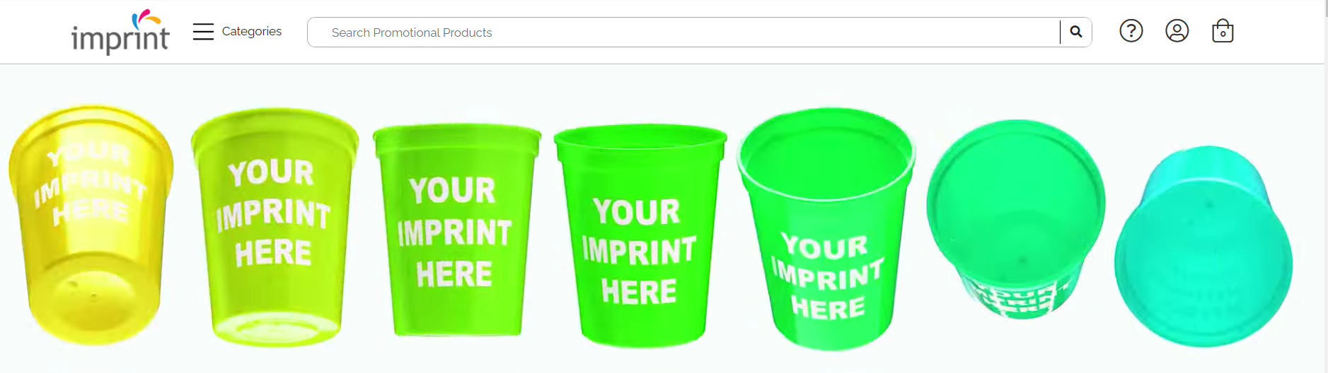Select the lime green upright cup
Screen dimensions: 1328x373
pos(457,230)
